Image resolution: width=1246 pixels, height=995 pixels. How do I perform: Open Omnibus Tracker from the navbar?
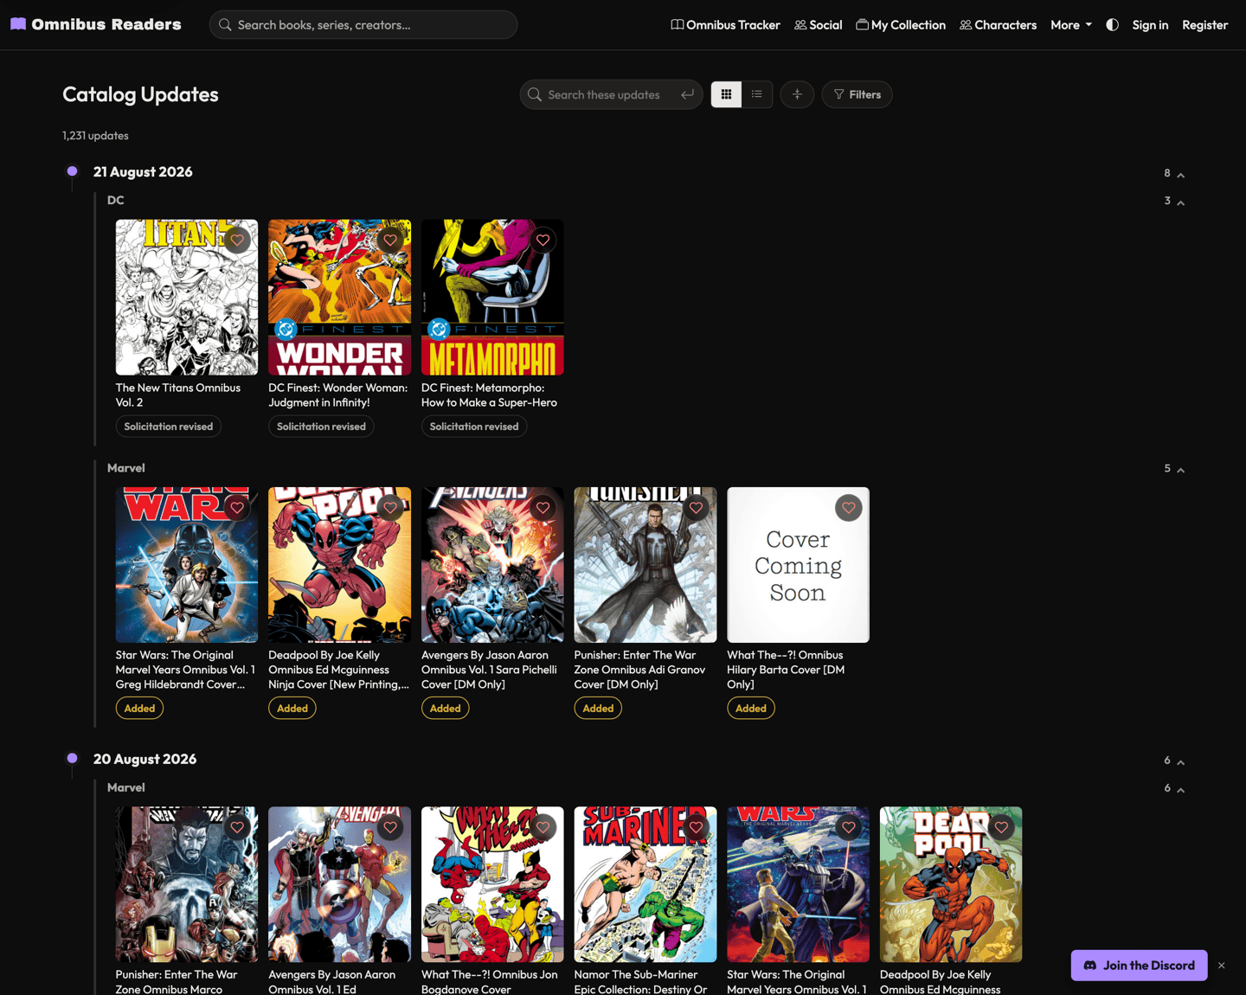pyautogui.click(x=725, y=25)
